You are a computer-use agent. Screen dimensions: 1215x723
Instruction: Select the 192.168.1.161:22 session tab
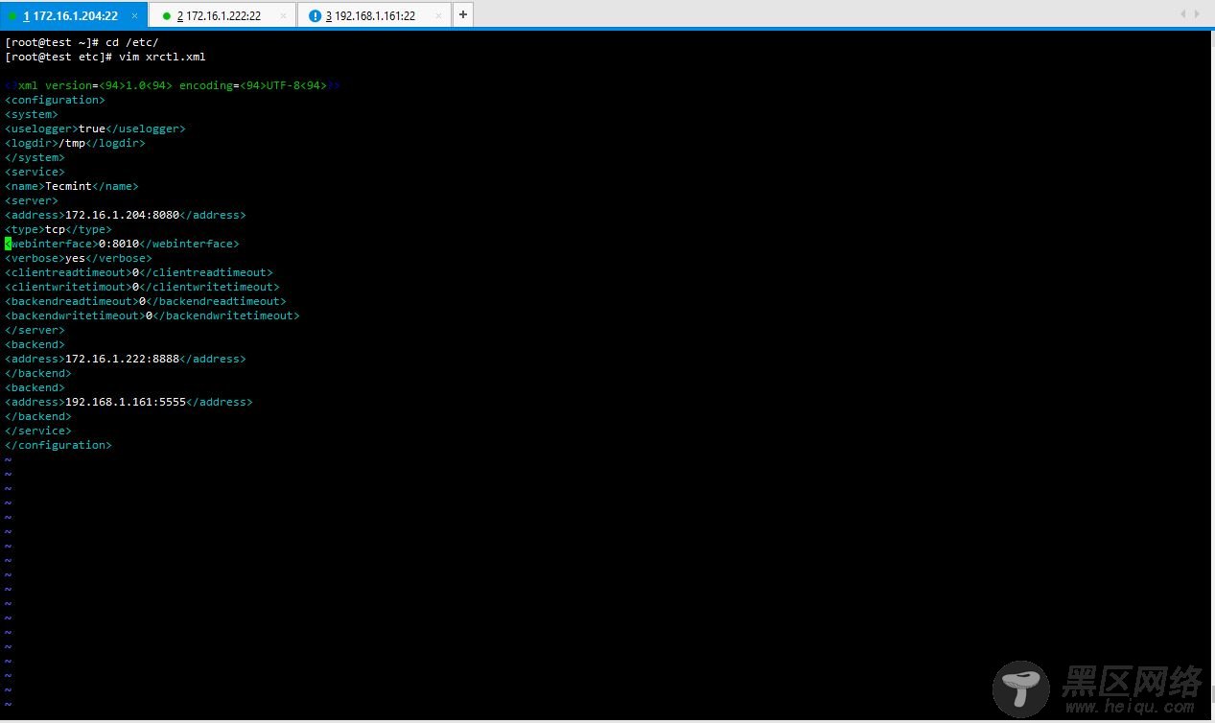[x=374, y=15]
